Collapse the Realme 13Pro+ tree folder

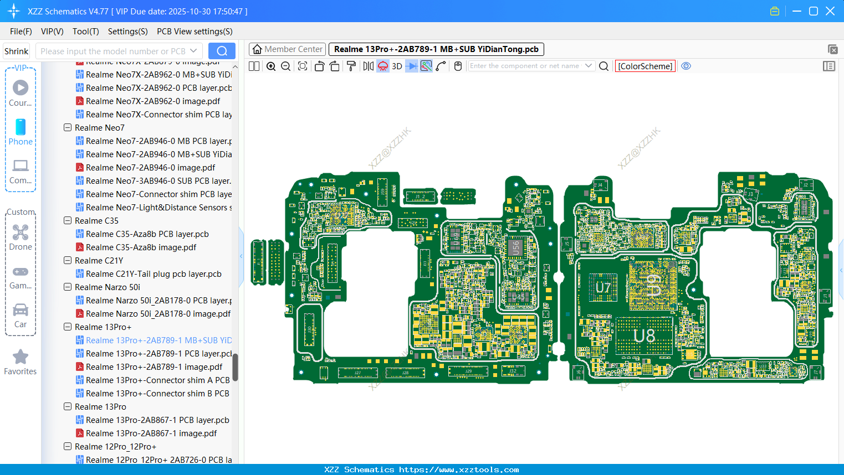[x=68, y=327]
